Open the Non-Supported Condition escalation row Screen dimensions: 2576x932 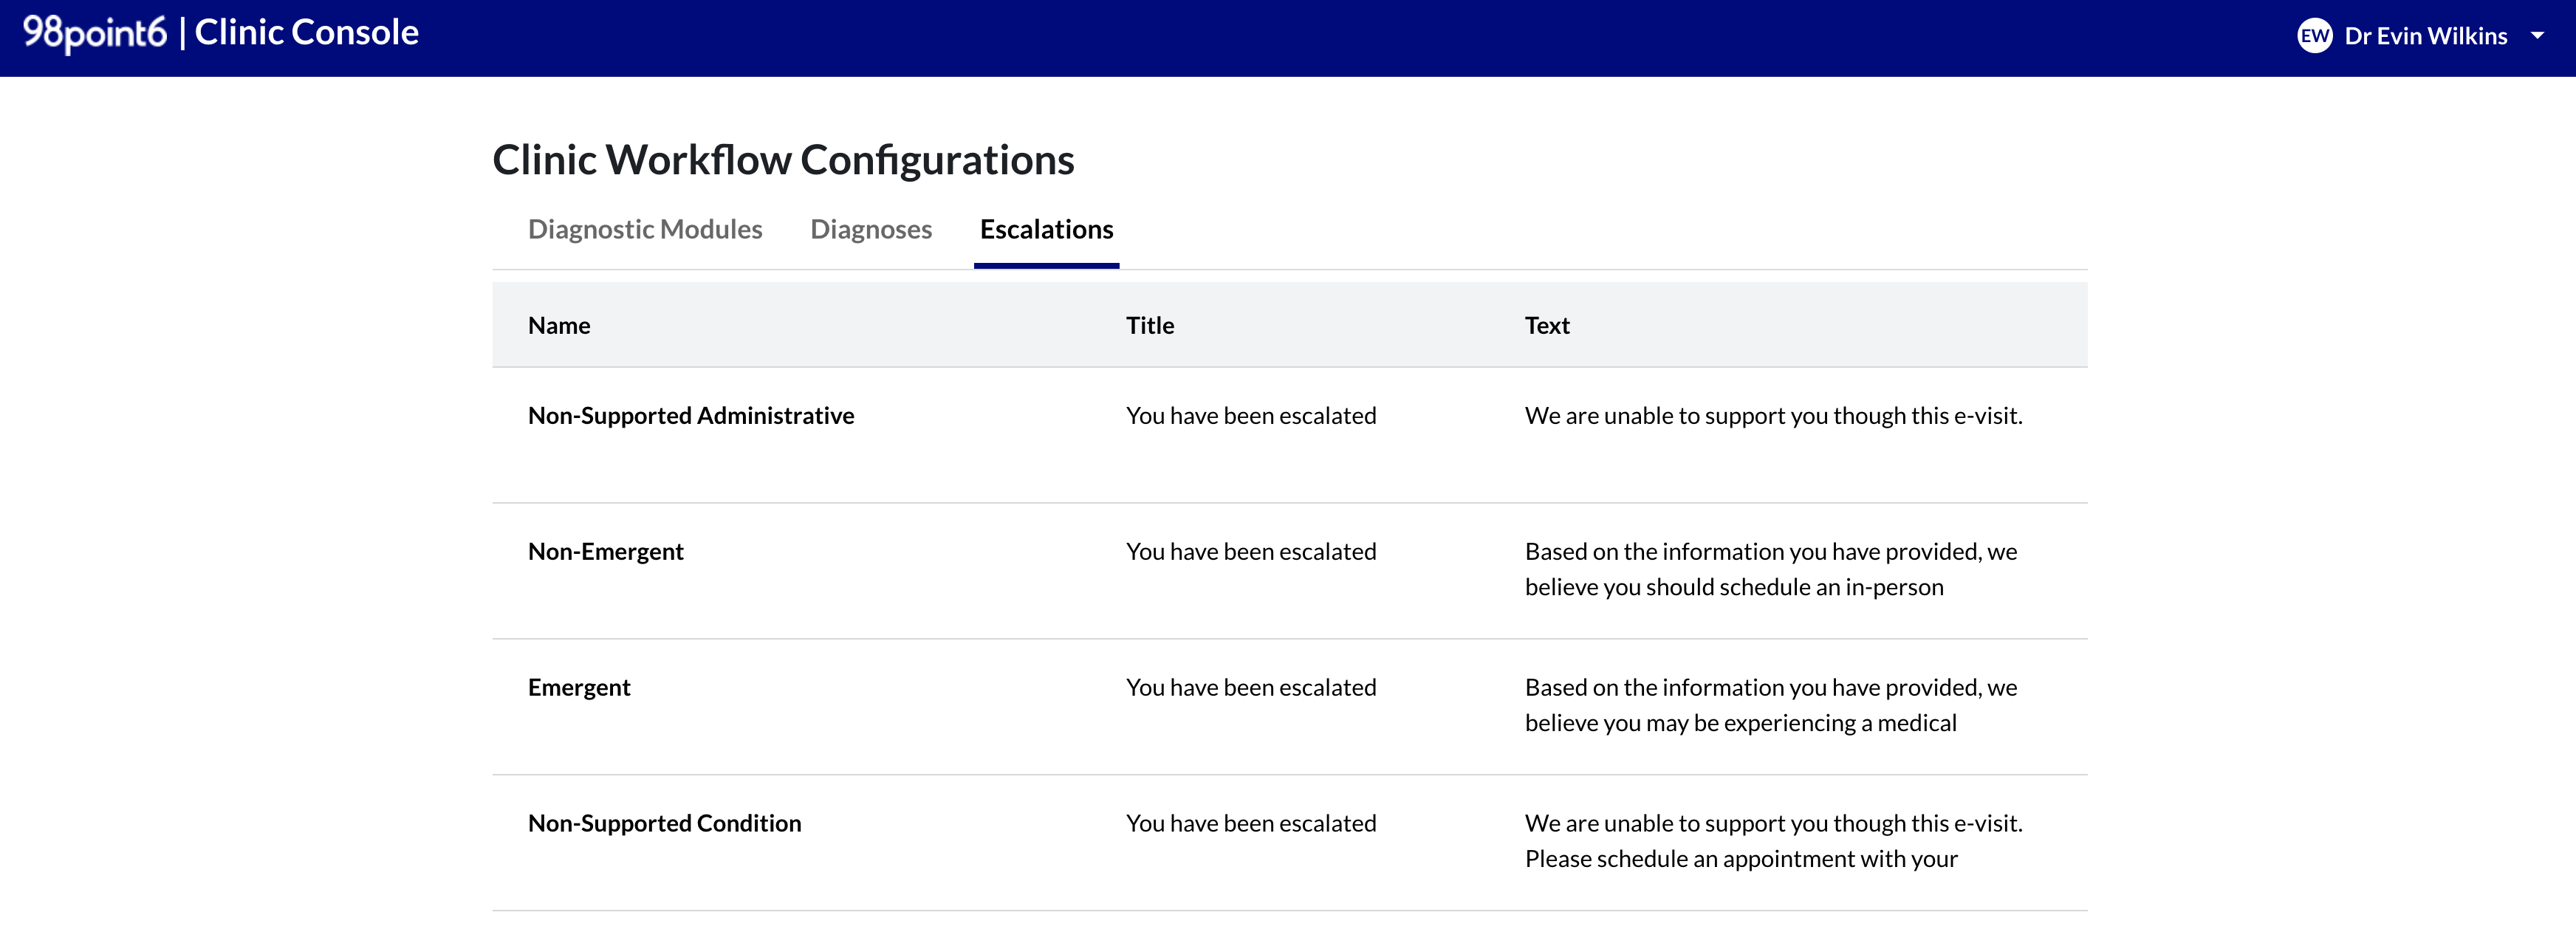(x=1289, y=843)
